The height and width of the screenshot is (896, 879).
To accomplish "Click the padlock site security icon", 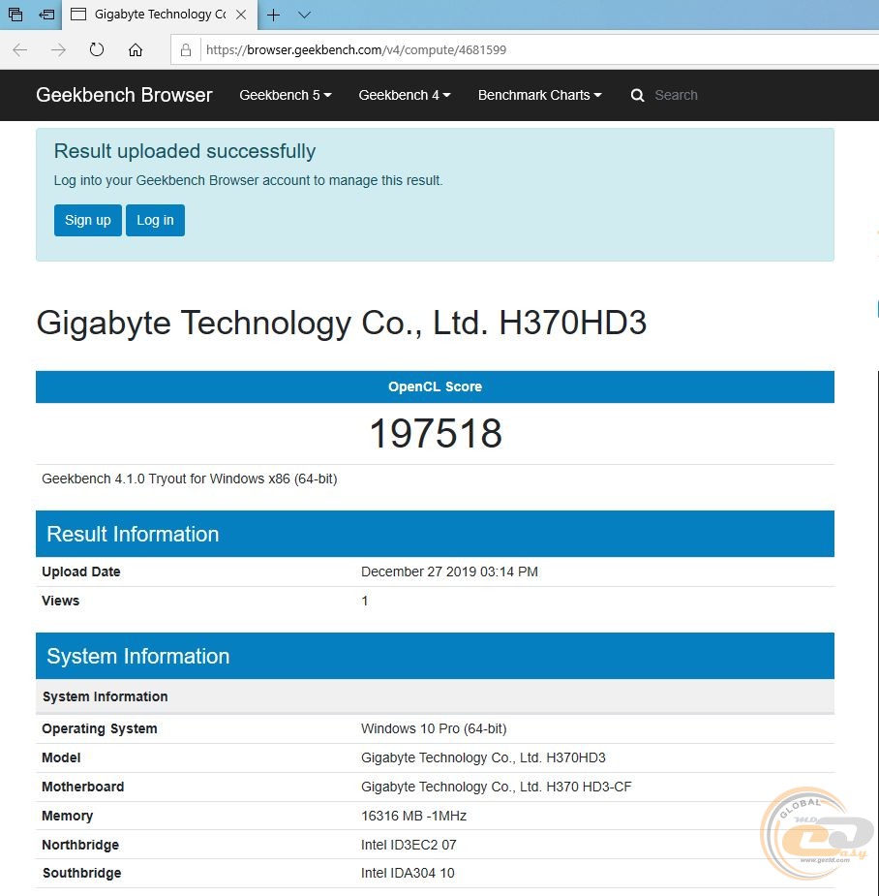I will [x=187, y=49].
